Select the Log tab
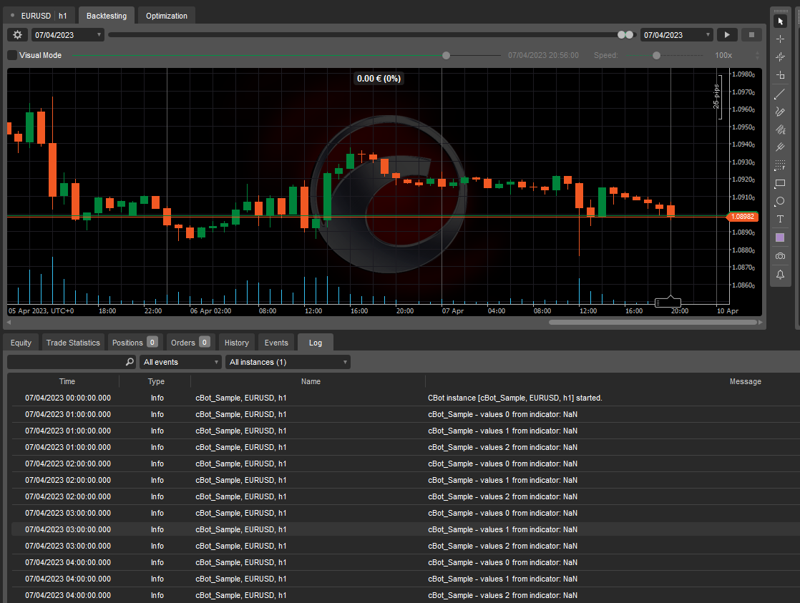This screenshot has width=800, height=603. pyautogui.click(x=316, y=343)
